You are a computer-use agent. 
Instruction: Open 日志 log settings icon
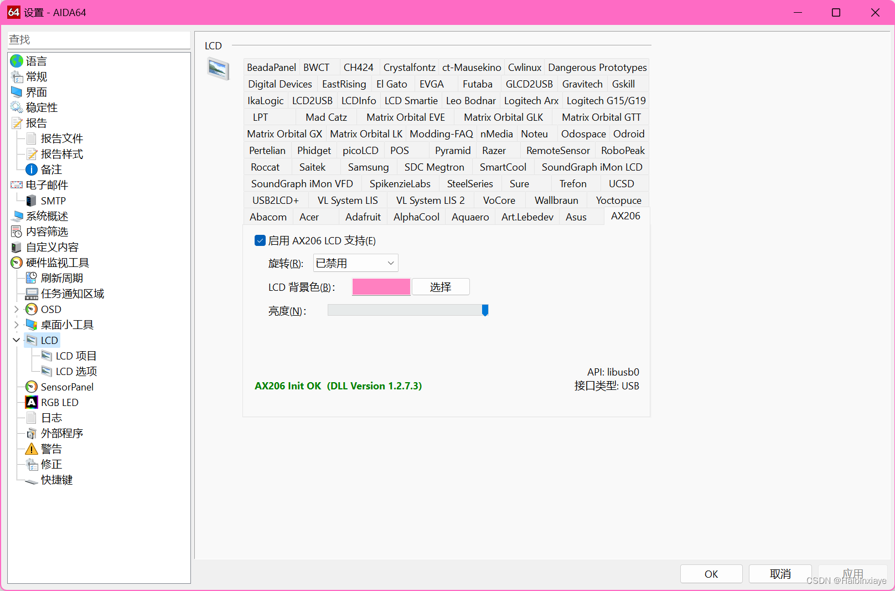tap(32, 418)
